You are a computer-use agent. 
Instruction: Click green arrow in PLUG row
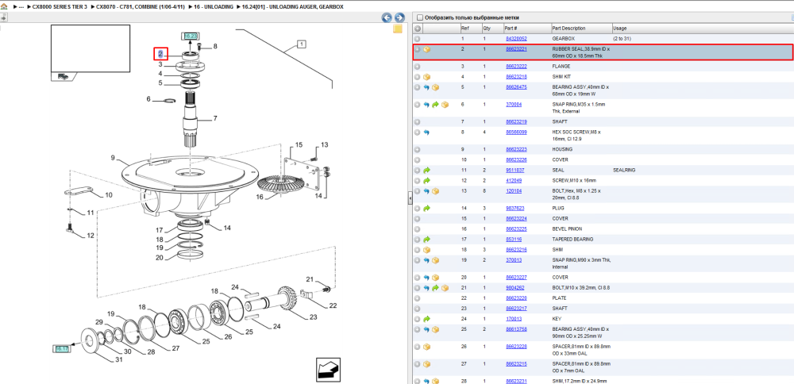tap(427, 209)
